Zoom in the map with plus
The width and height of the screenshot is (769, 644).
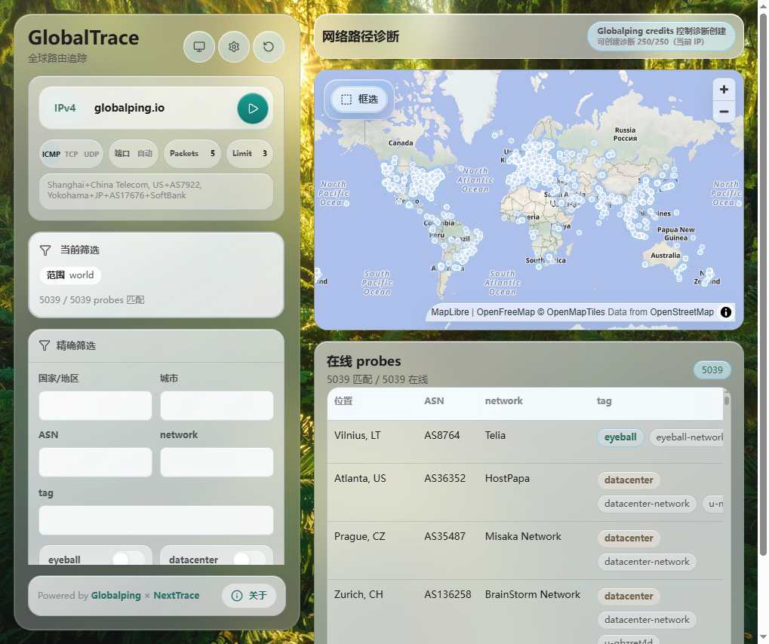click(x=724, y=89)
